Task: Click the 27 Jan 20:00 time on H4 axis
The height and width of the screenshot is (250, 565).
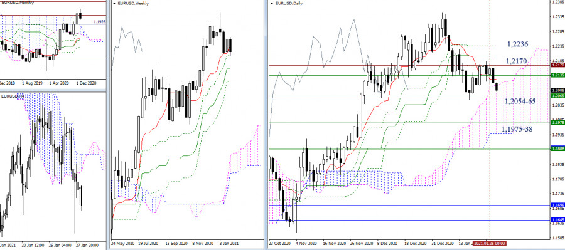Action: (88, 245)
